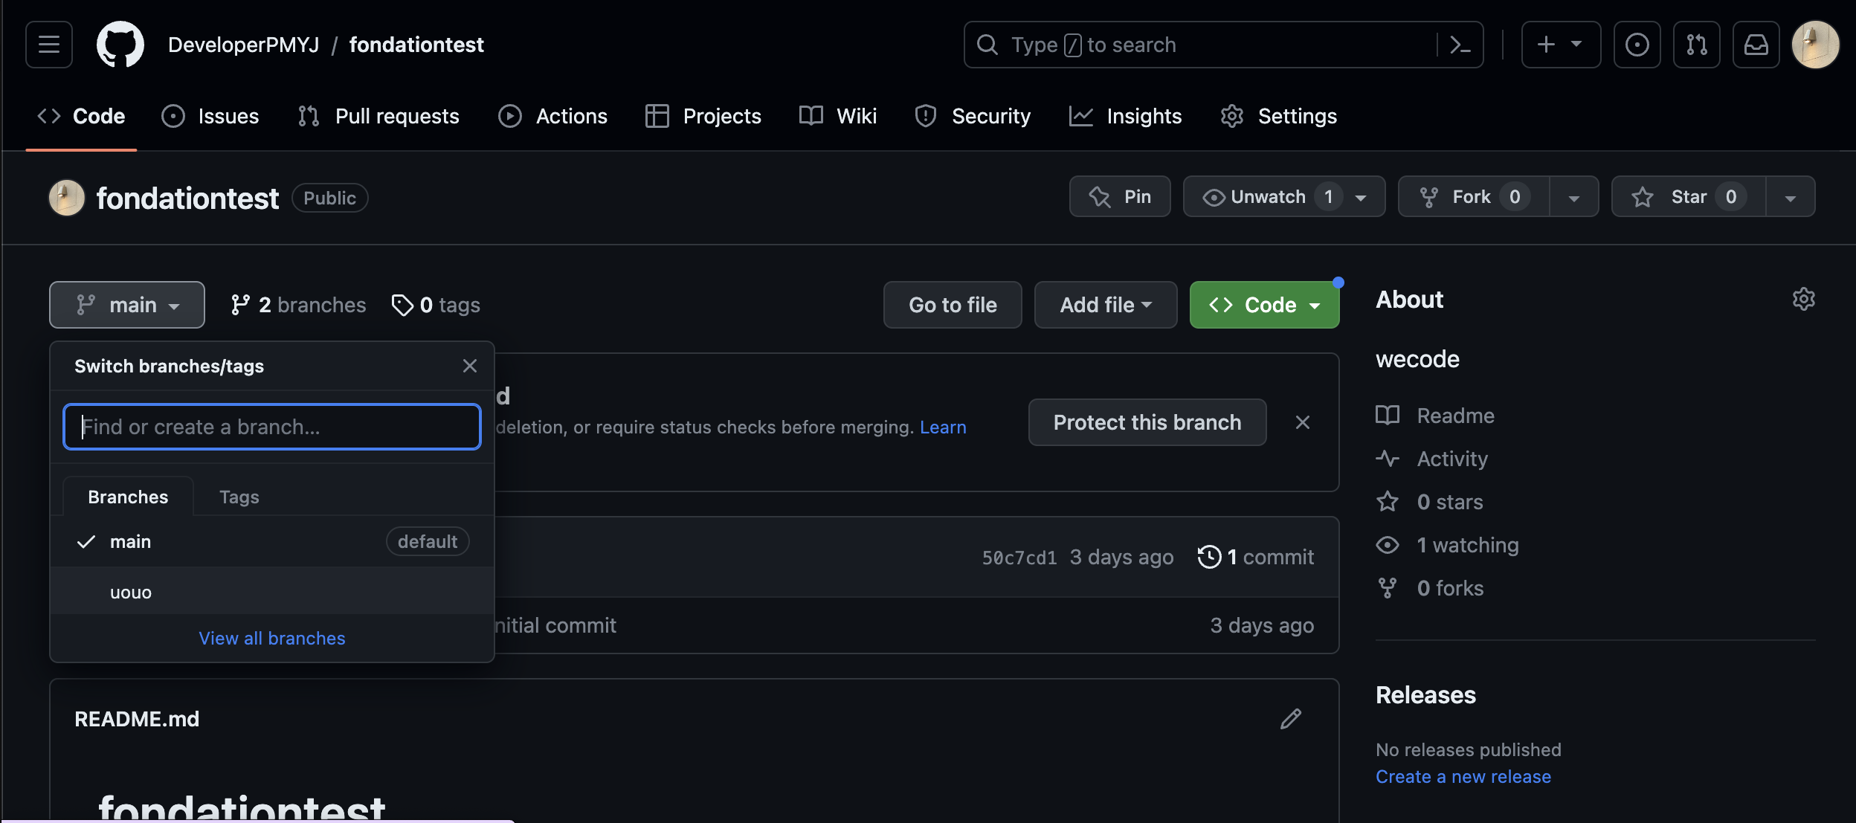Open the hamburger navigation menu
This screenshot has height=823, width=1856.
pos(49,45)
